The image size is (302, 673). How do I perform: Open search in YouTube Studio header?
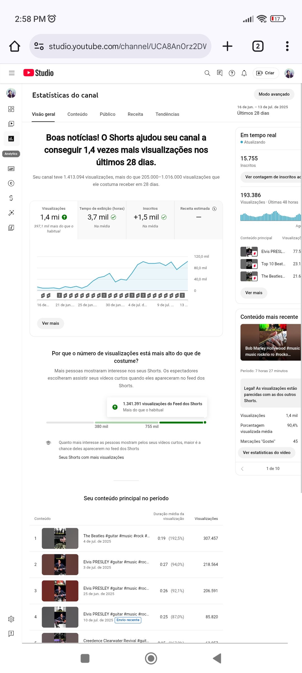pyautogui.click(x=207, y=73)
